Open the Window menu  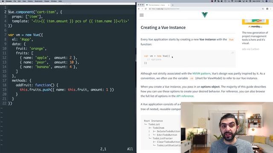pos(54,1)
